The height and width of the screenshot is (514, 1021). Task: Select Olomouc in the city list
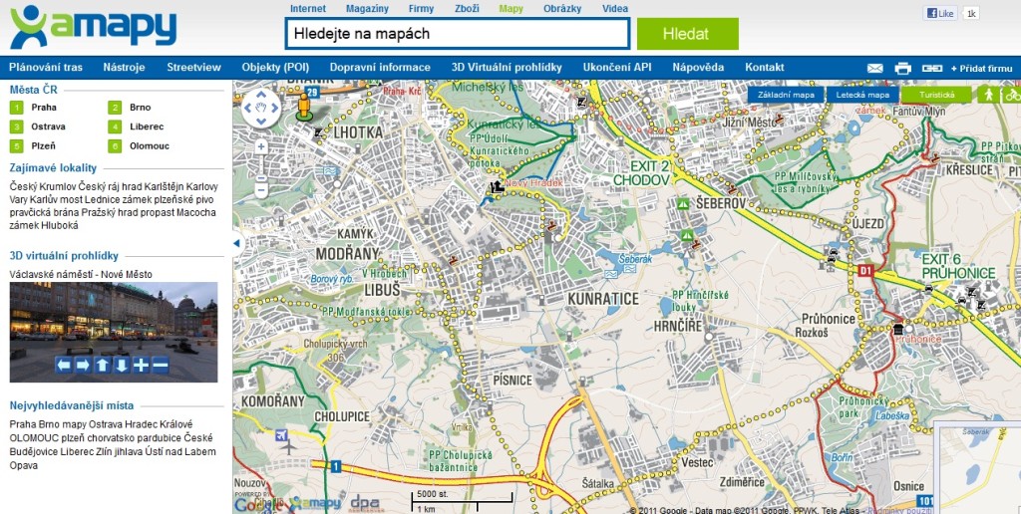[x=150, y=146]
